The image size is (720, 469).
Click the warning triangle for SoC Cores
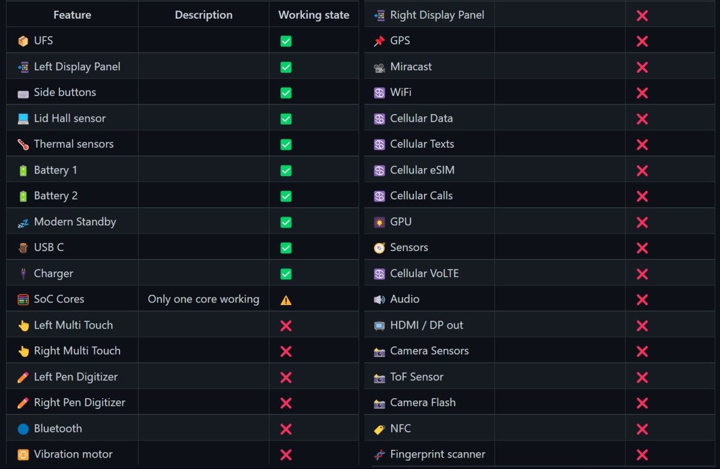286,300
